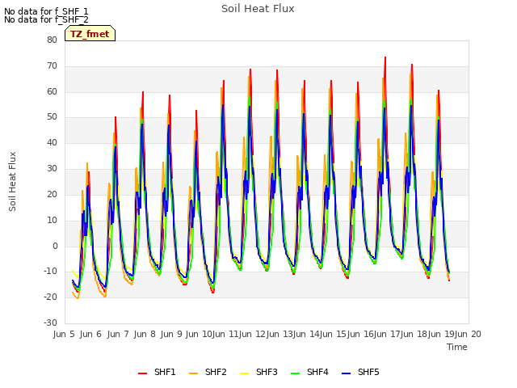Click the -20 y-axis tick label
This screenshot has height=388, width=517.
[x=50, y=297]
